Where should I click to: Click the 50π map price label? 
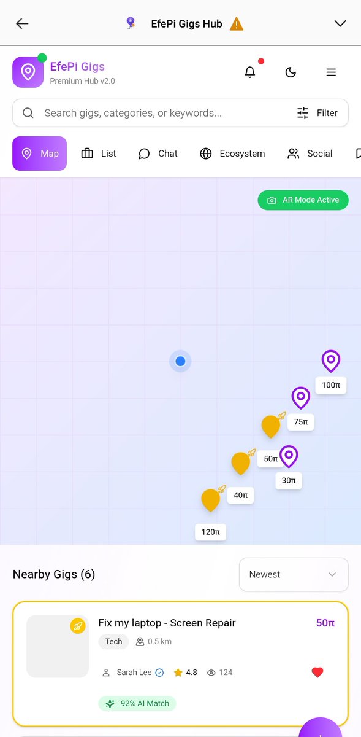pos(270,459)
